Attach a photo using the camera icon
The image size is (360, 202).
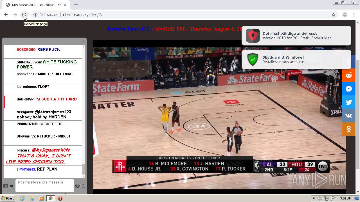click(x=6, y=186)
